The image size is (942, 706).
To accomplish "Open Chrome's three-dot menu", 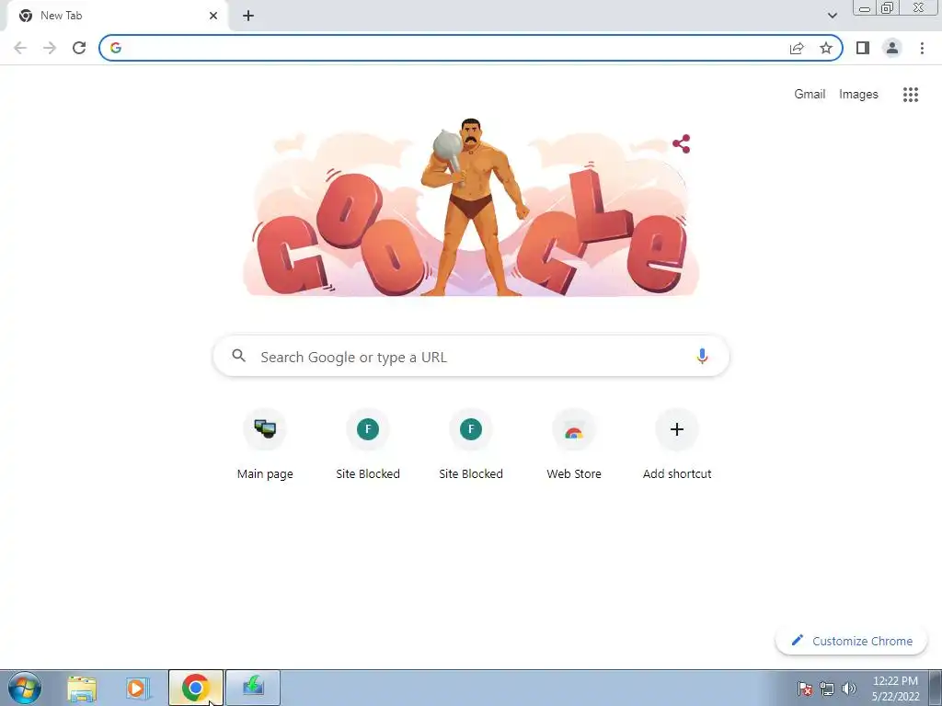I will (922, 48).
